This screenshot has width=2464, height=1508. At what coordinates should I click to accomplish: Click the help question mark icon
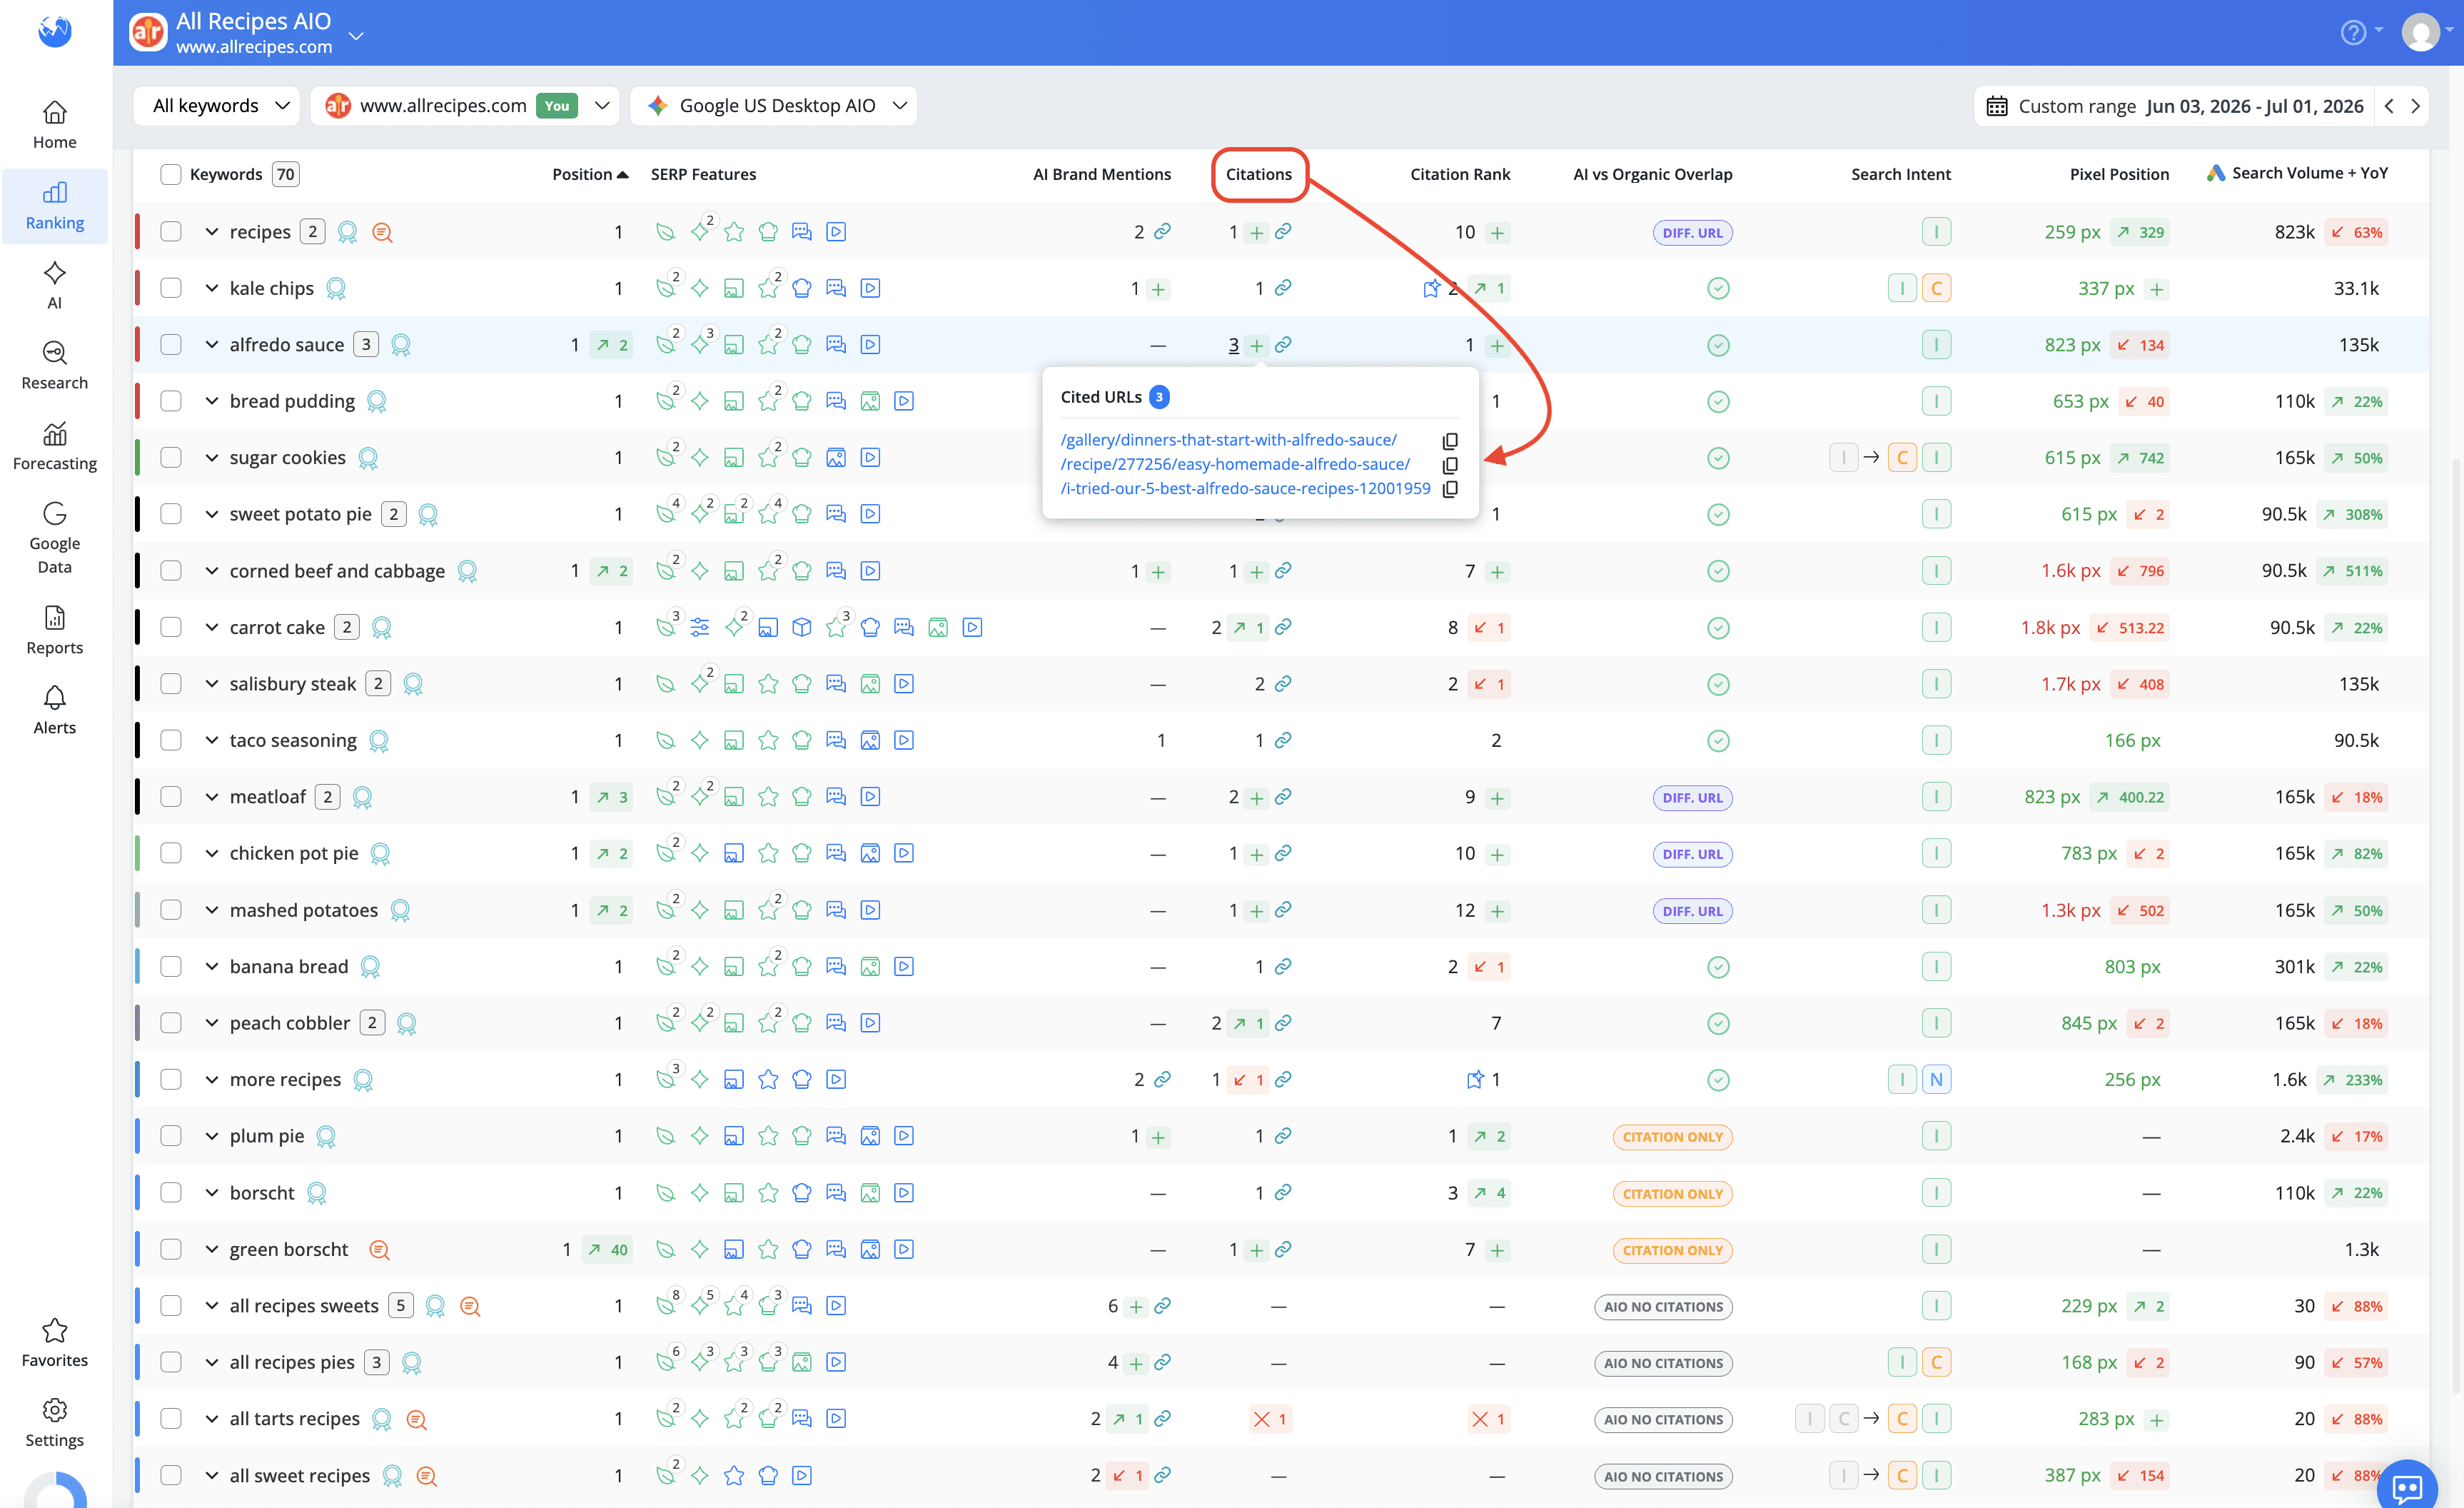click(2353, 33)
